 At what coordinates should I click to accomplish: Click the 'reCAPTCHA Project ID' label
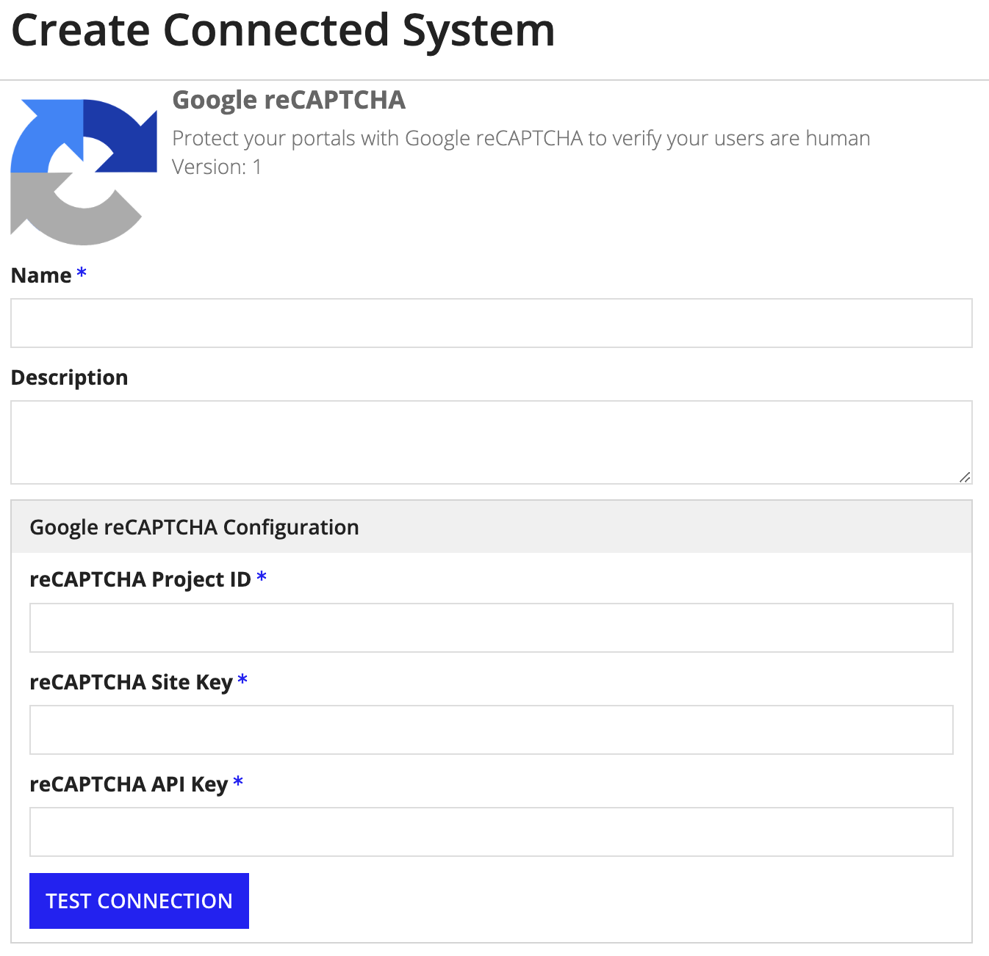pyautogui.click(x=140, y=579)
